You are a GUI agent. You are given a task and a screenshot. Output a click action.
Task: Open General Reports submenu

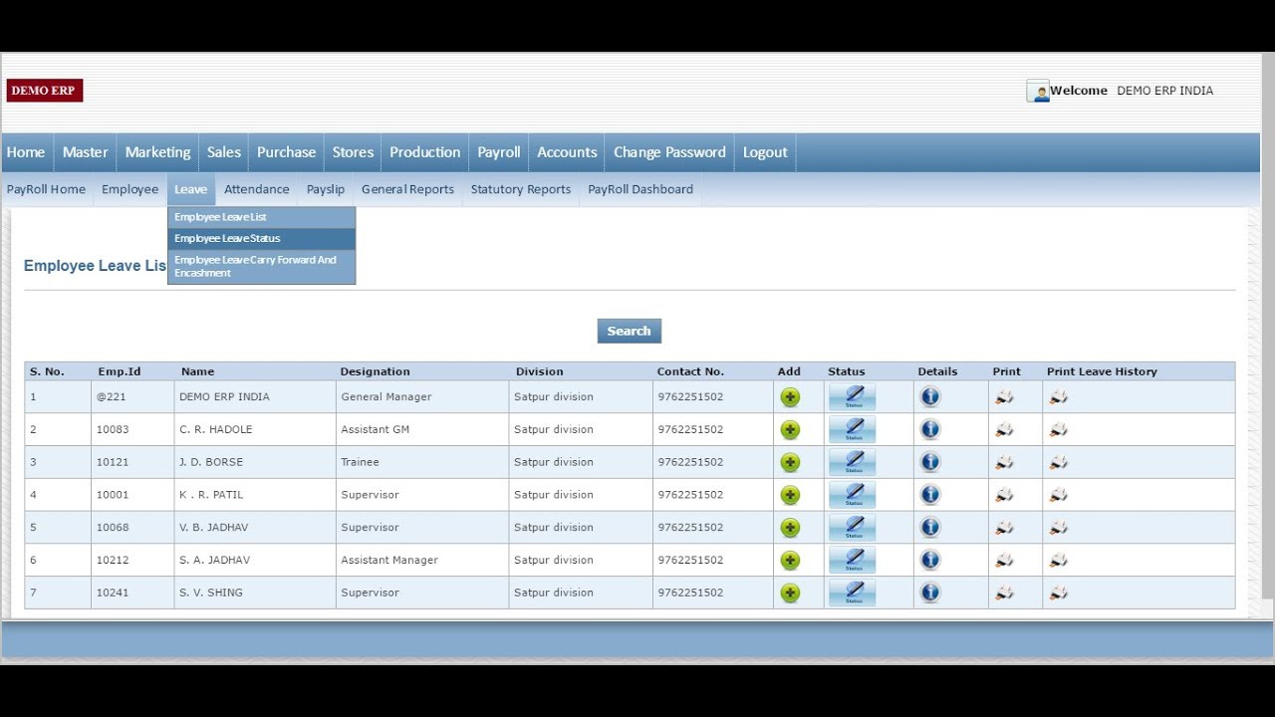click(x=407, y=189)
